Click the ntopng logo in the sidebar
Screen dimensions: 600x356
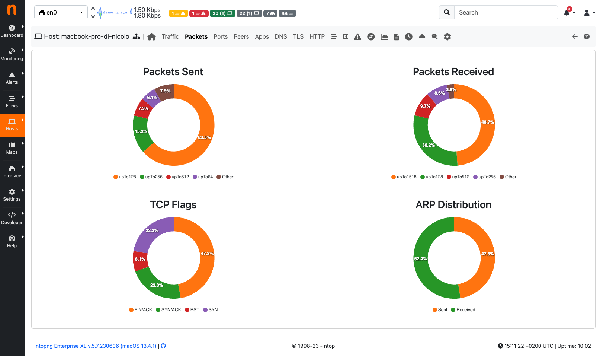12,9
